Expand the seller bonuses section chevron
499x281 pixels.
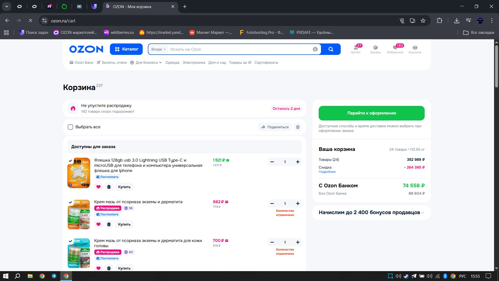pos(423,213)
